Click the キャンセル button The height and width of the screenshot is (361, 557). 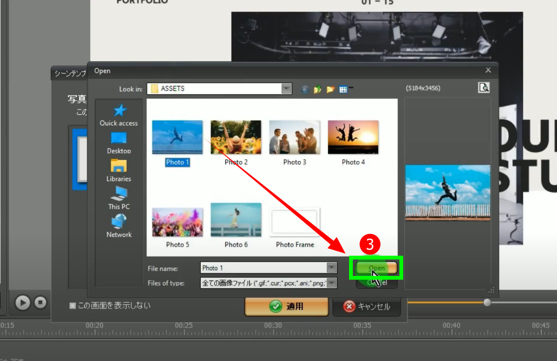[x=367, y=306]
